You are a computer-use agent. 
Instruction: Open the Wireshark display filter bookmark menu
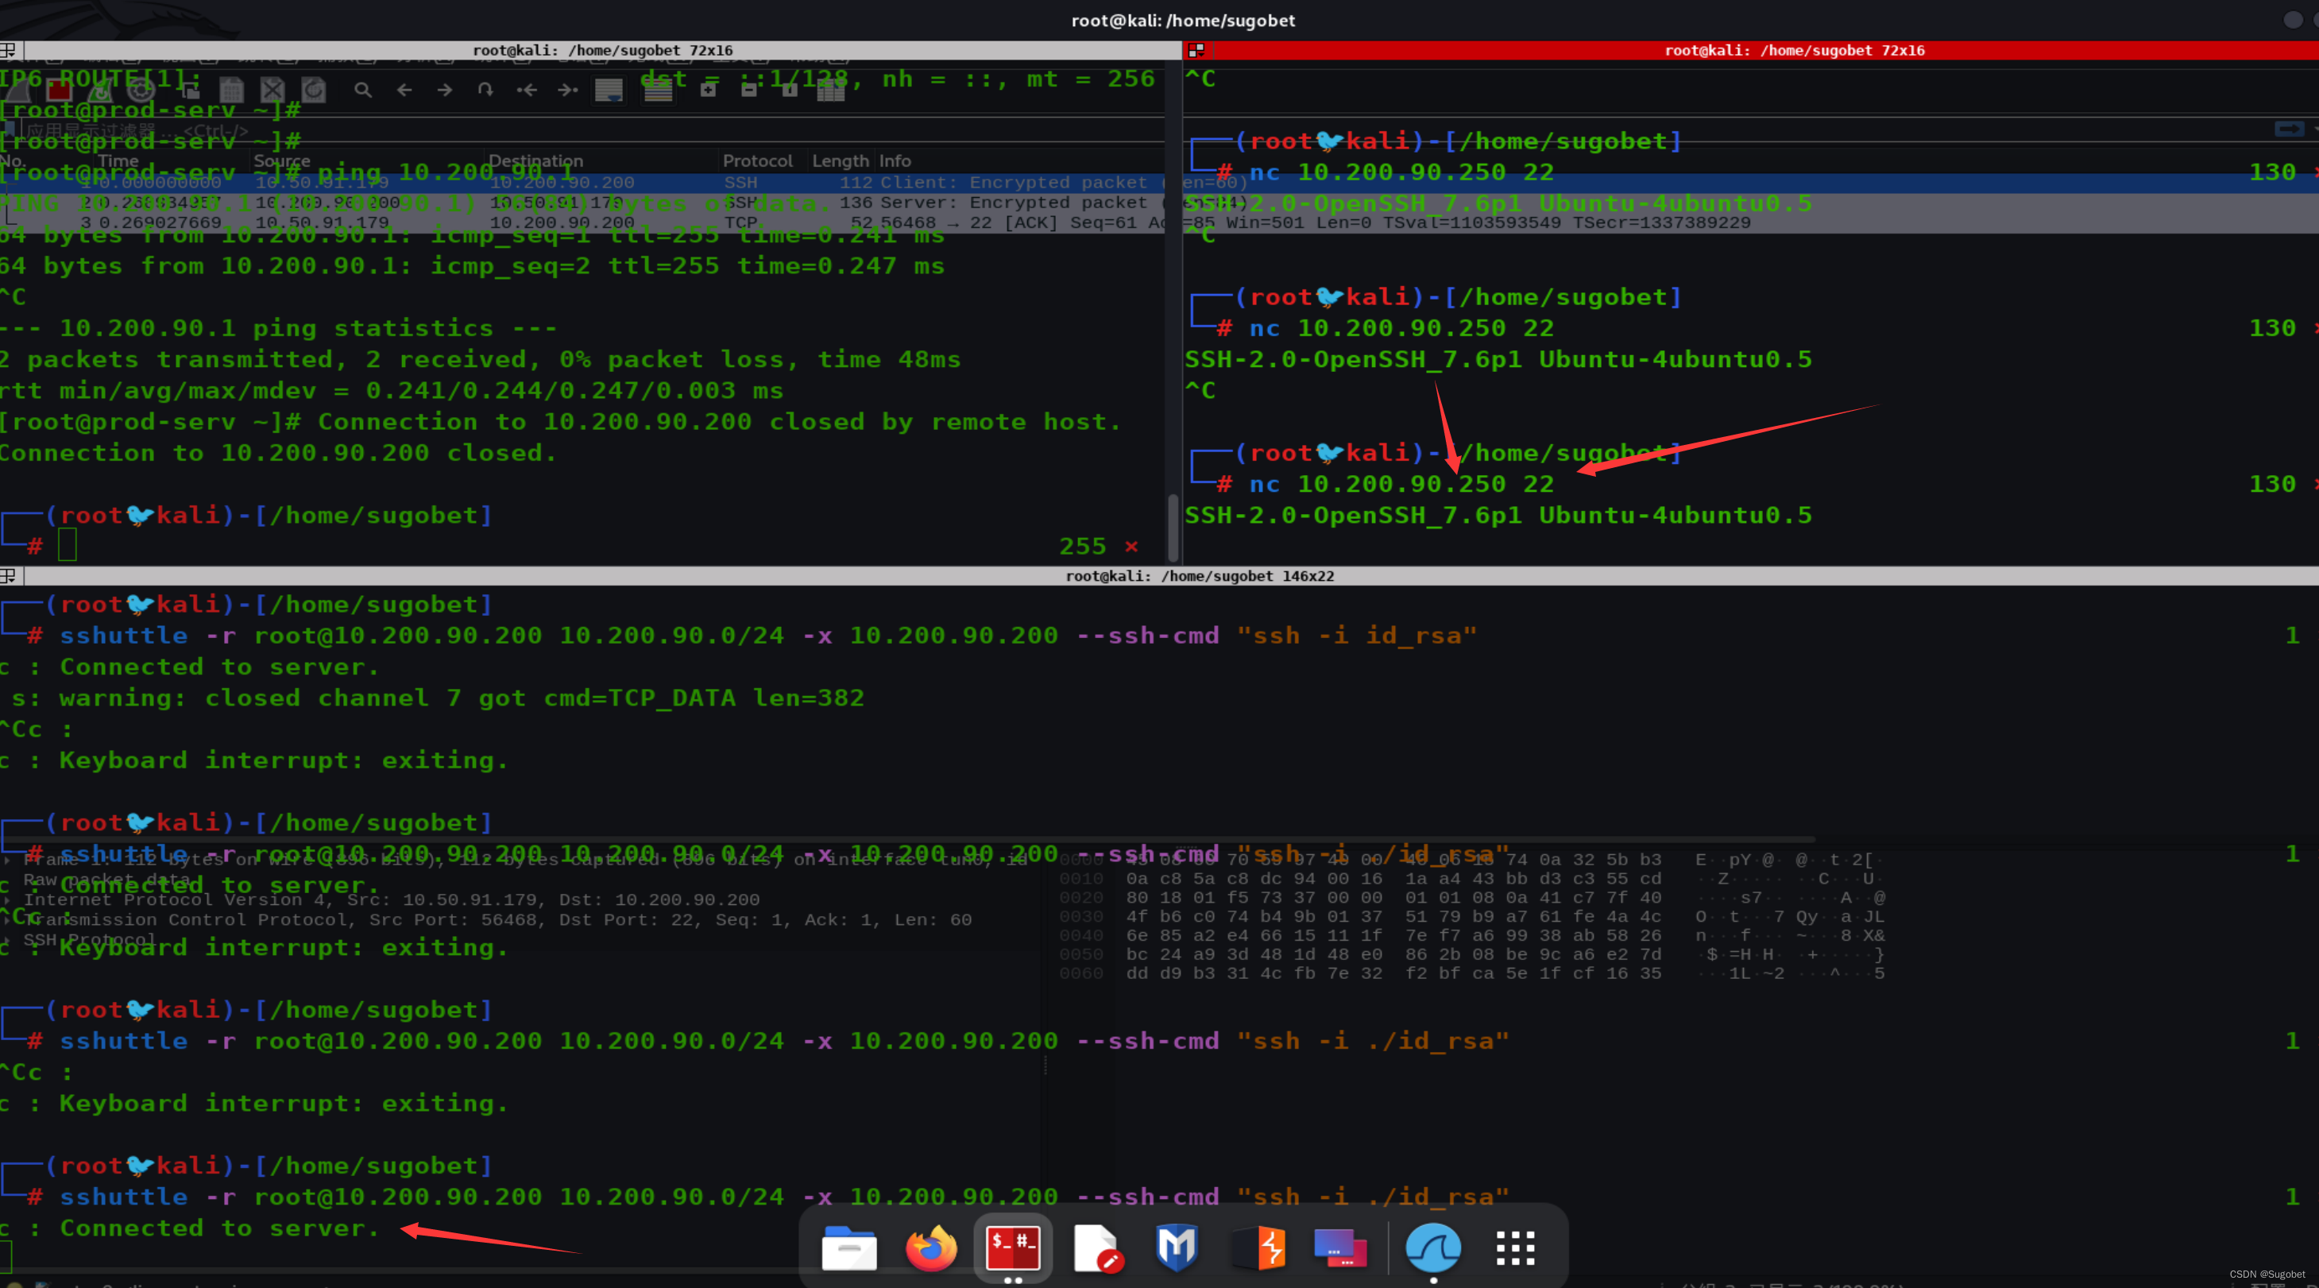point(10,130)
